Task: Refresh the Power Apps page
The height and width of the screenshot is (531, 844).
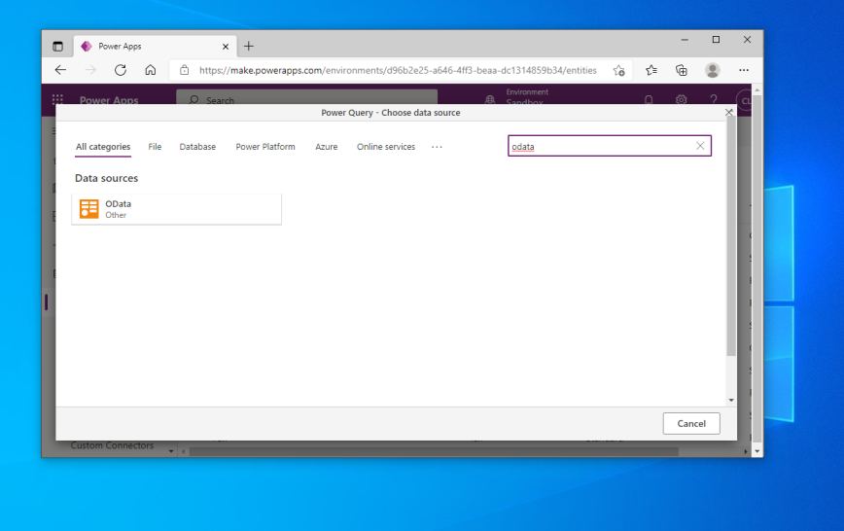Action: pos(120,70)
